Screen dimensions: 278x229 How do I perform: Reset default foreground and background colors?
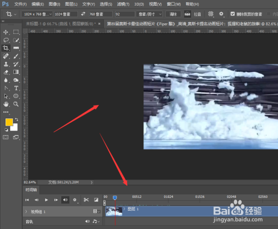(x=6, y=130)
